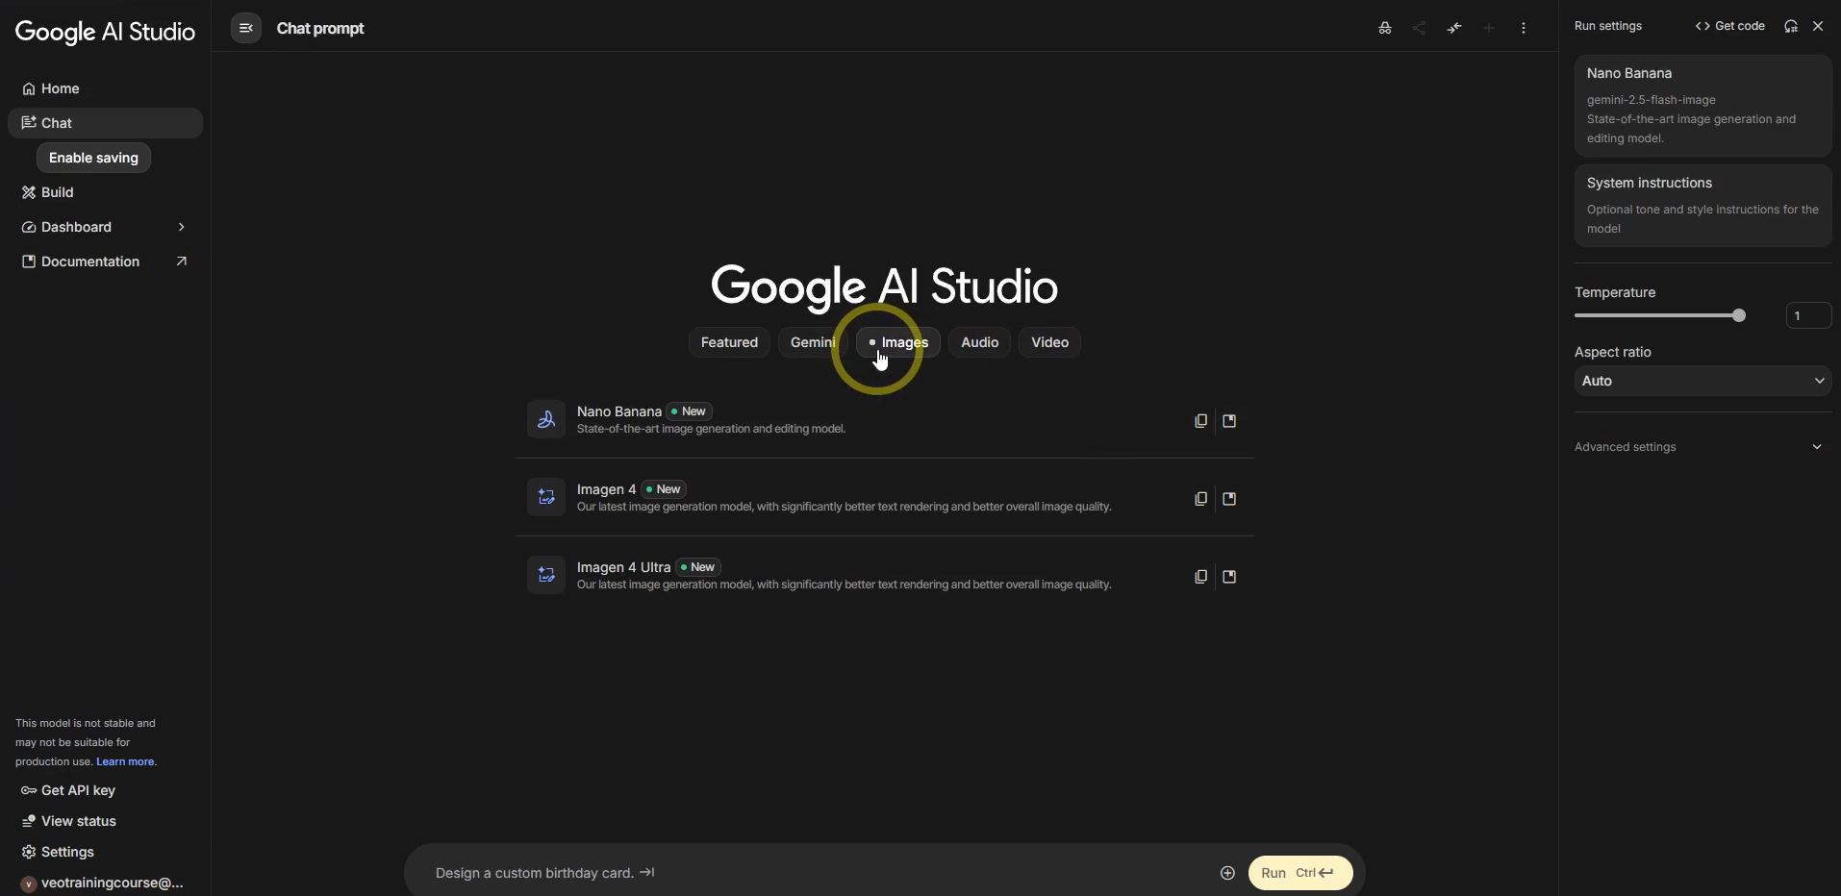This screenshot has width=1841, height=896.
Task: Copy the Imagen 4 Ultra model name
Action: 1200,577
